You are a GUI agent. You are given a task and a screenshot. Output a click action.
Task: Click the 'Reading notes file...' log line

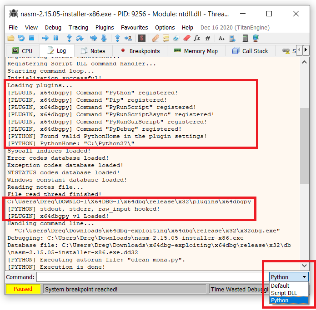[x=45, y=187]
